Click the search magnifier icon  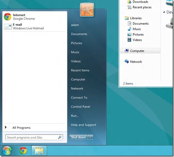(x=60, y=137)
